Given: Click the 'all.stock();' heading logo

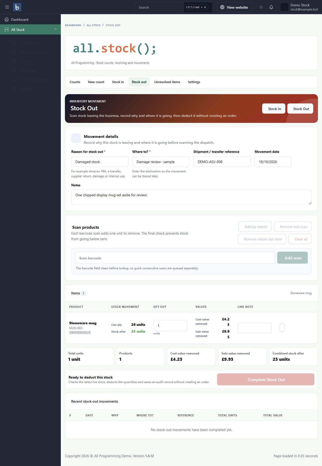Looking at the screenshot, I should pyautogui.click(x=114, y=48).
